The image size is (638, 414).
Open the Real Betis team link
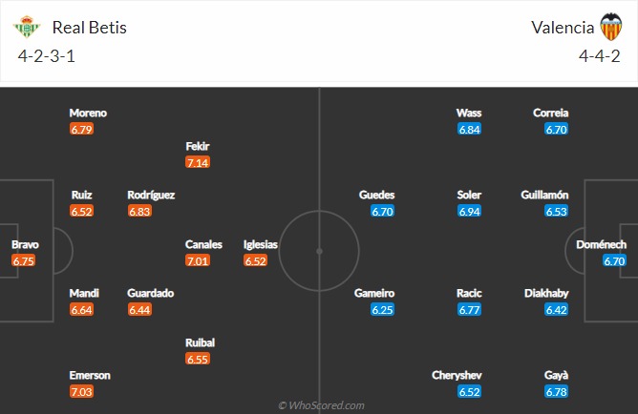[x=90, y=27]
